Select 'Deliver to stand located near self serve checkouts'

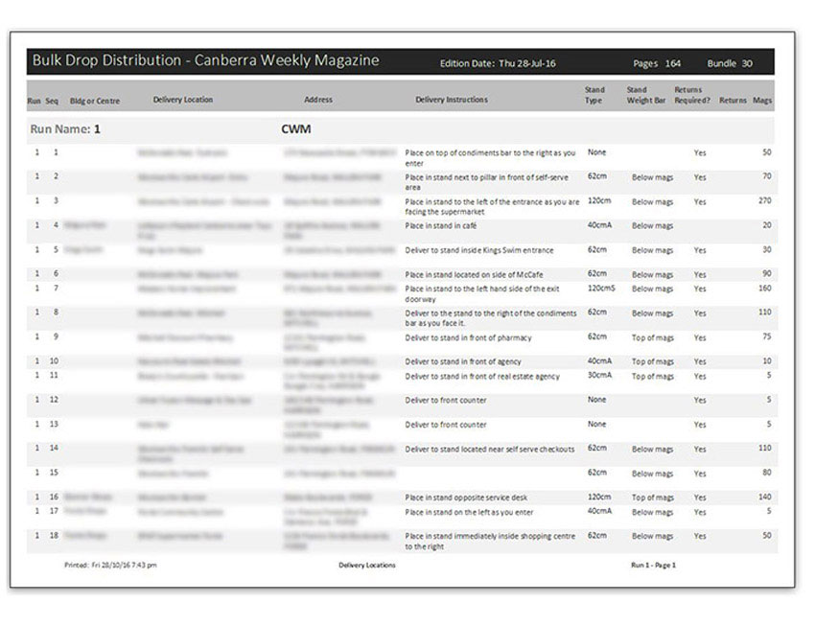490,449
